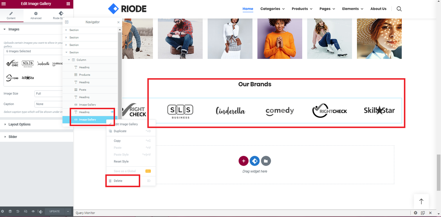This screenshot has height=217, width=441.
Task: Switch to the Content tab
Action: coord(11,15)
